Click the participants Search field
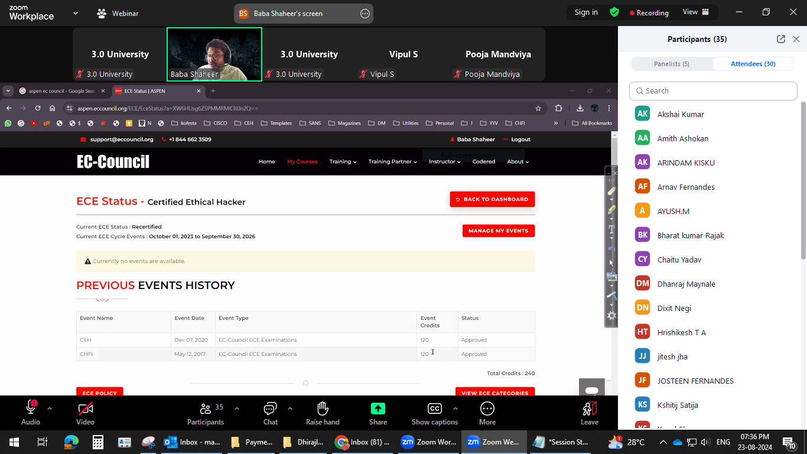This screenshot has height=454, width=807. 713,91
